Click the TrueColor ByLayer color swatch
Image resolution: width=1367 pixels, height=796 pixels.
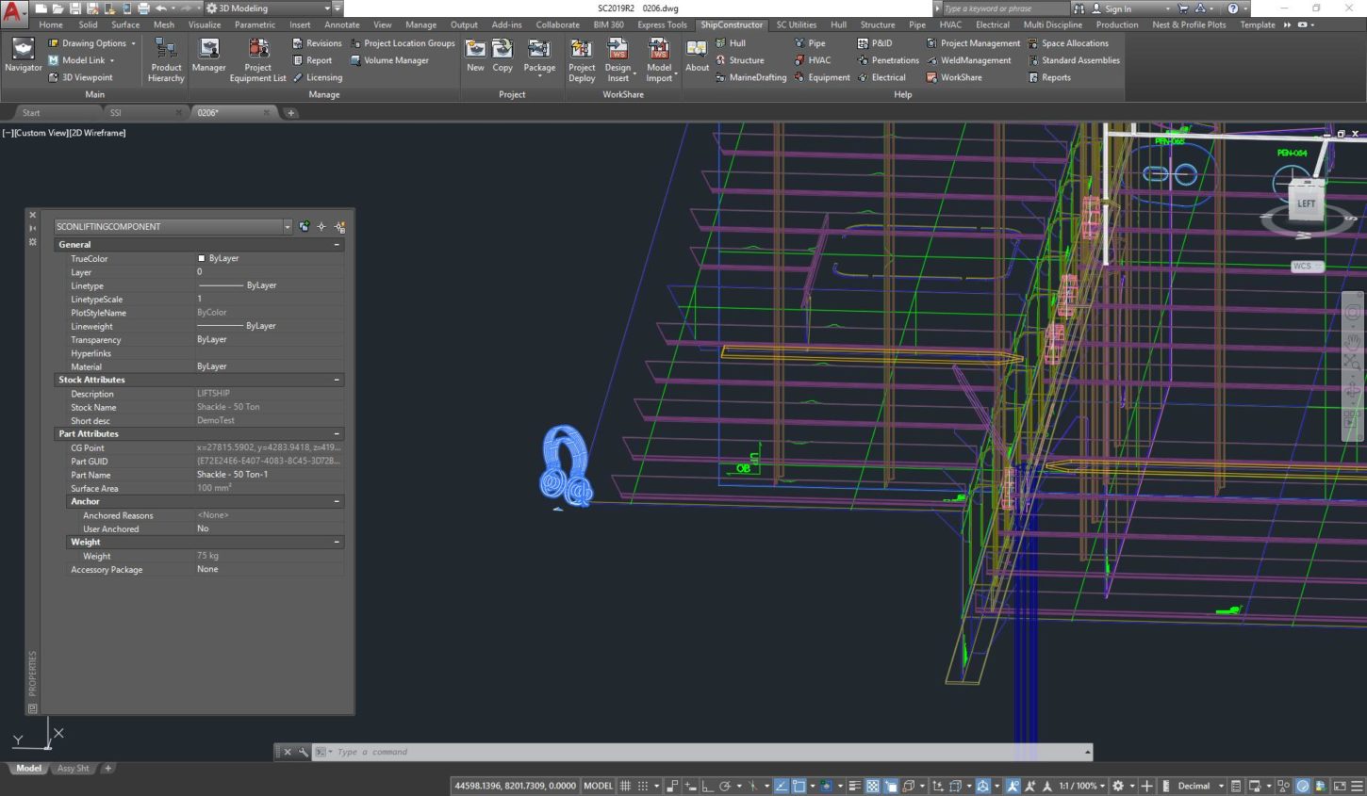201,258
